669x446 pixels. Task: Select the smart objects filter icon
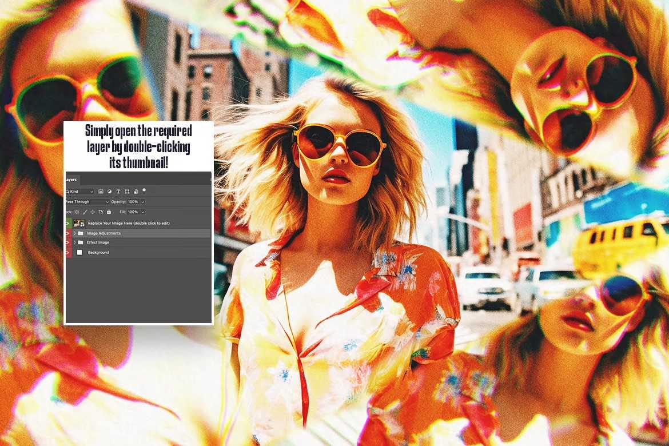(136, 192)
